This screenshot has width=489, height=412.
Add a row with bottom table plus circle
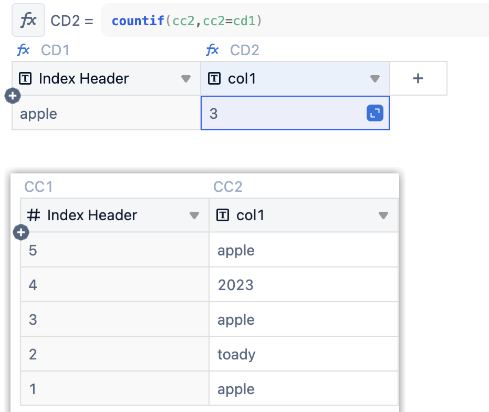21,232
